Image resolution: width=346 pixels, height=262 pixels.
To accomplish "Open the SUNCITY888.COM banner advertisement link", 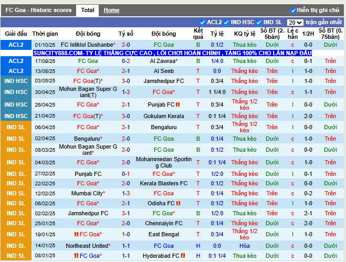I will [x=172, y=54].
